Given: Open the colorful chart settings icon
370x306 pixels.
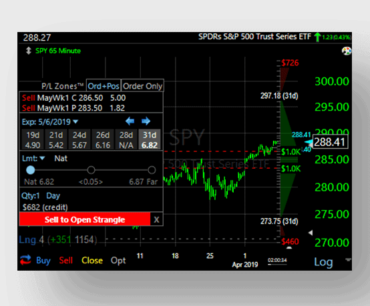Looking at the screenshot, I should pyautogui.click(x=347, y=51).
